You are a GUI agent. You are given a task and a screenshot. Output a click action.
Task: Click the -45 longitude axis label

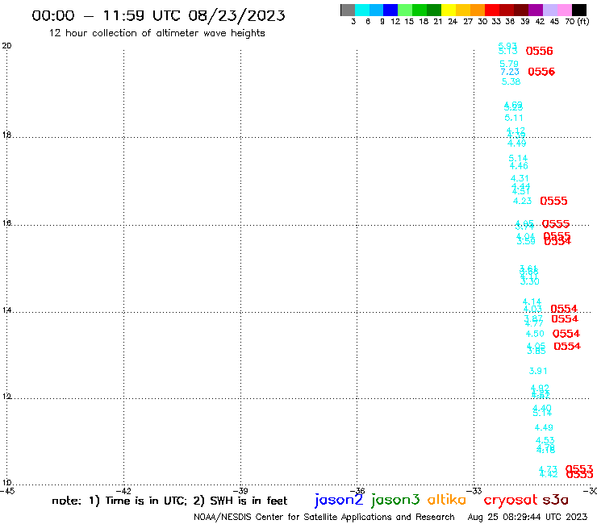(x=7, y=491)
